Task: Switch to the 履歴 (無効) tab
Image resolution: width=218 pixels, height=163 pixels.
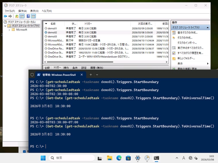Action: point(97,68)
